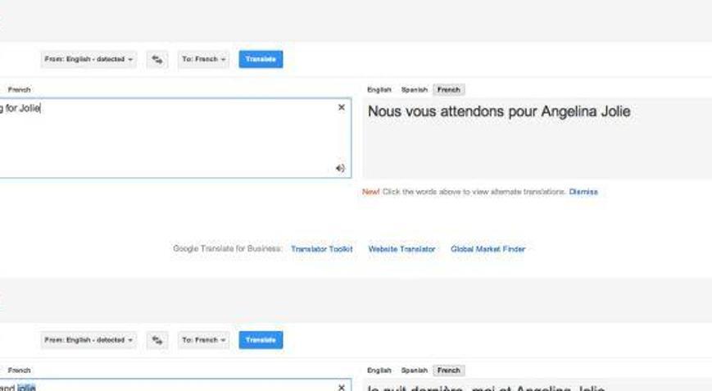The height and width of the screenshot is (391, 712).
Task: Open the Website Translator link
Action: tap(401, 249)
